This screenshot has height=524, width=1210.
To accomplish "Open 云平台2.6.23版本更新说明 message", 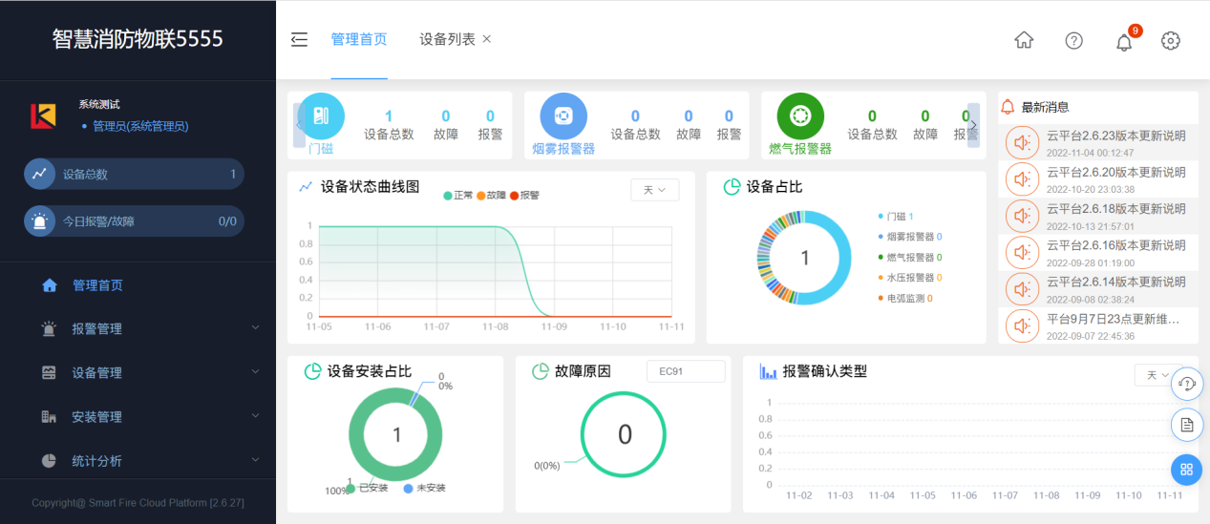I will 1115,136.
